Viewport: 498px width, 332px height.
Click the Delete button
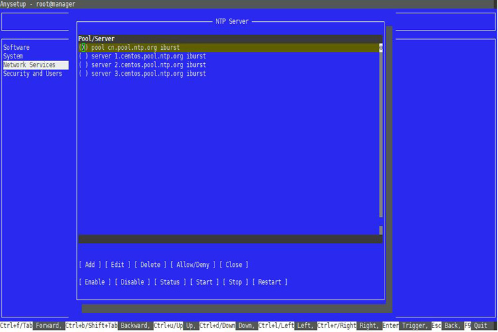(x=150, y=264)
